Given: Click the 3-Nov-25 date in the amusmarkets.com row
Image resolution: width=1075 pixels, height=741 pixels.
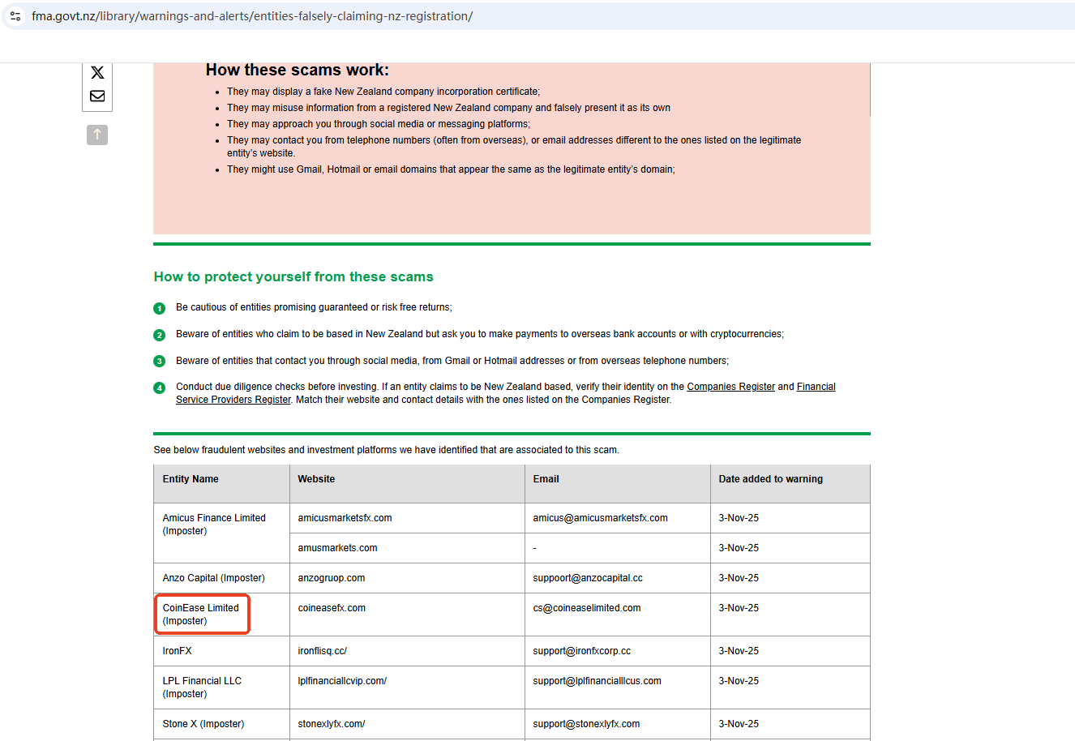Looking at the screenshot, I should click(739, 548).
